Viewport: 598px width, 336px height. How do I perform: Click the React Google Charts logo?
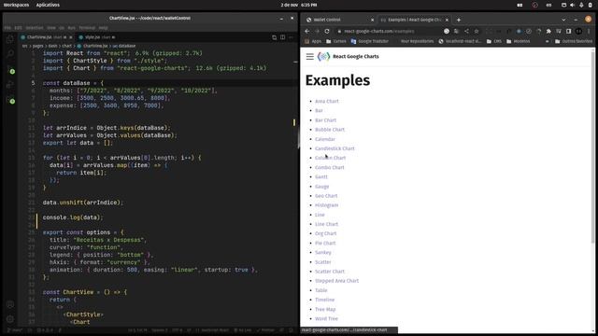[x=323, y=56]
